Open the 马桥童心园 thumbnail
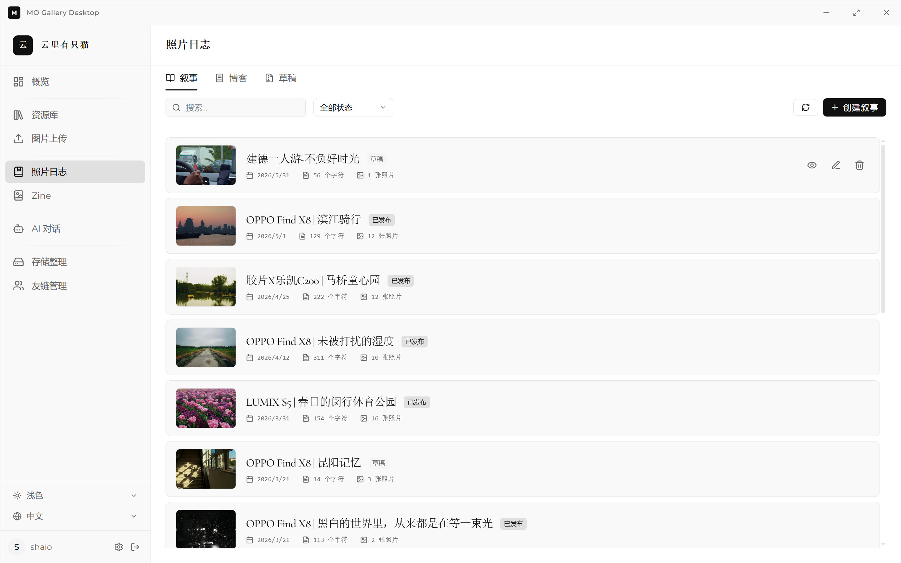 (x=206, y=286)
